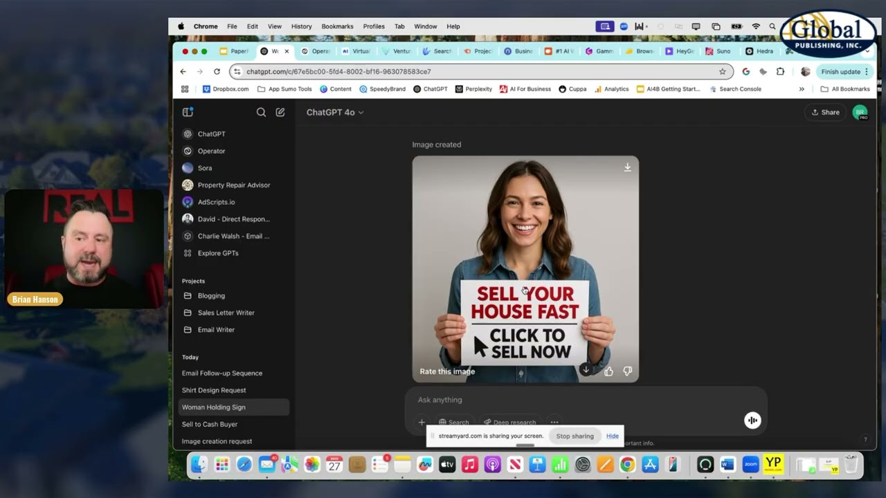Download the generated image using the top-right arrow
The image size is (886, 498).
tap(627, 167)
